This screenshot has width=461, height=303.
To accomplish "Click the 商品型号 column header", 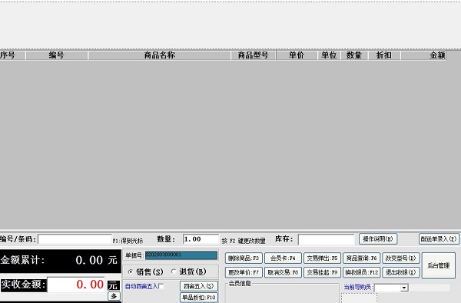I will [x=254, y=55].
